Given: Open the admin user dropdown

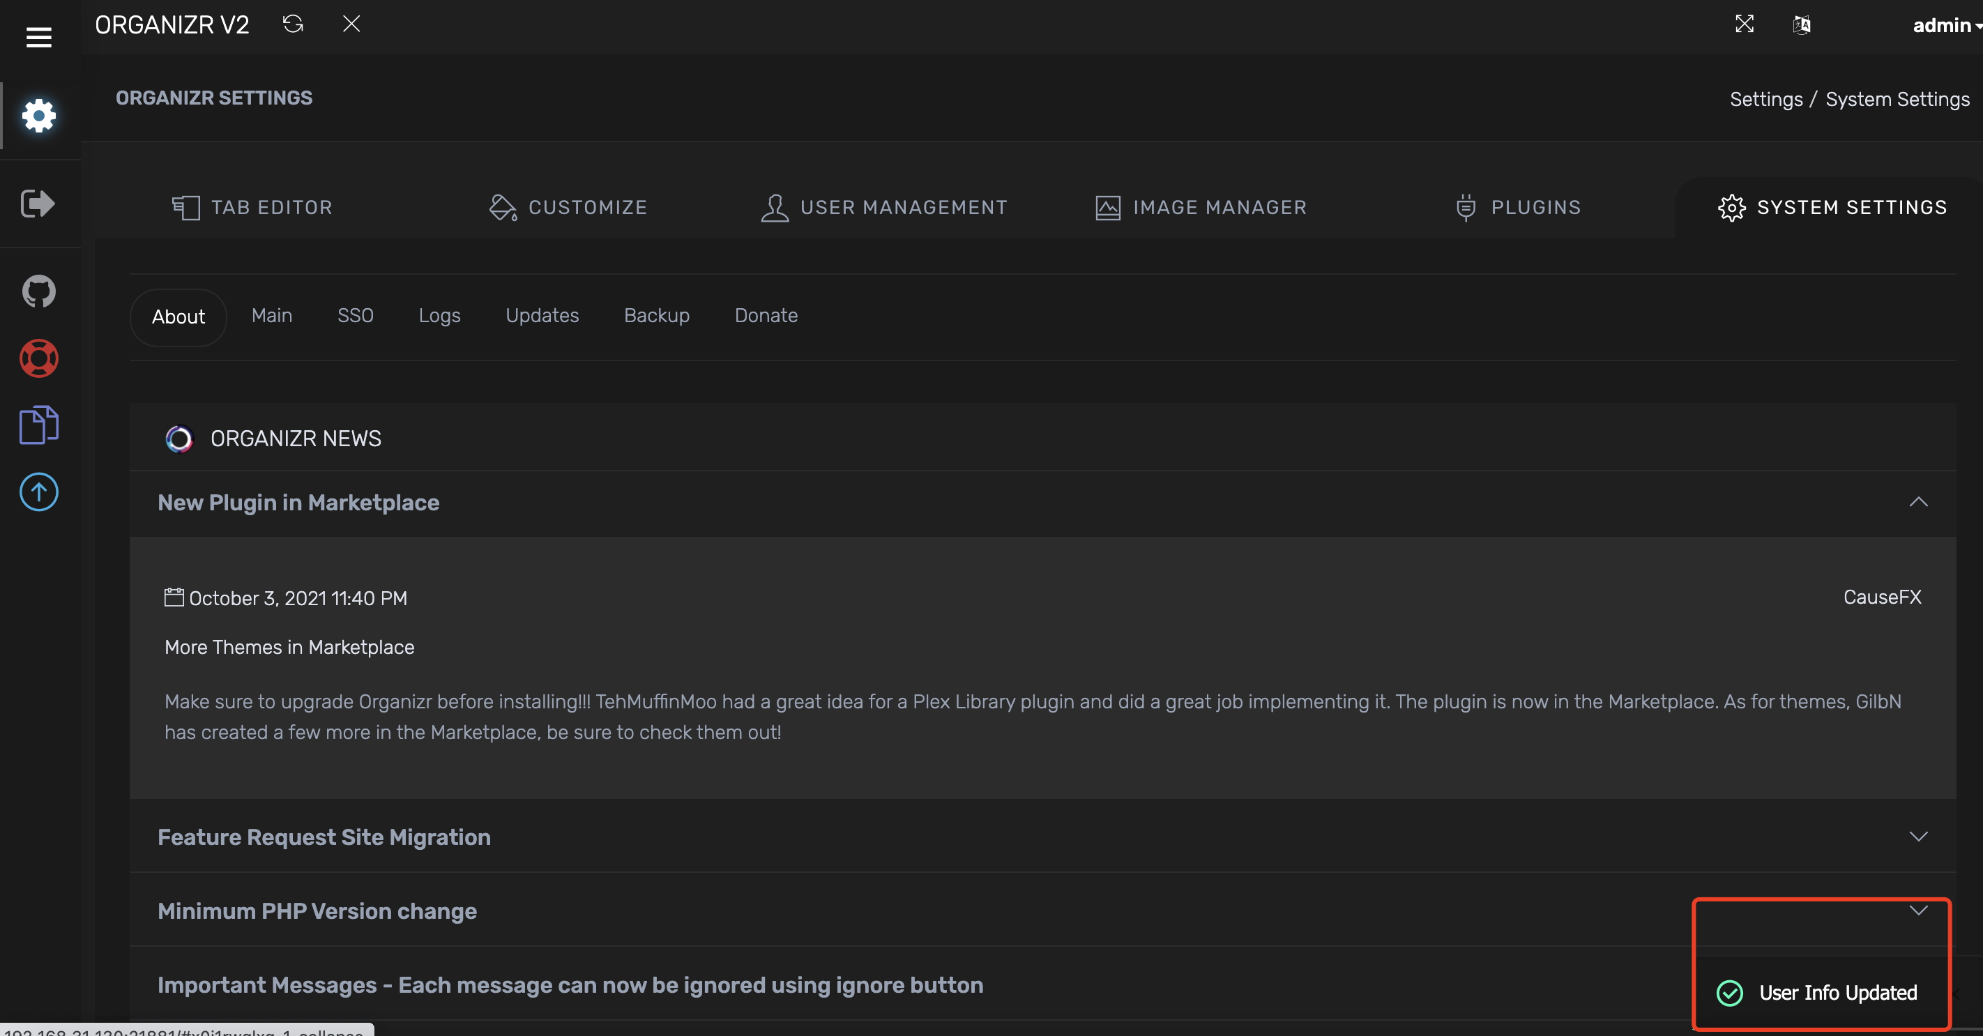Looking at the screenshot, I should [x=1945, y=25].
